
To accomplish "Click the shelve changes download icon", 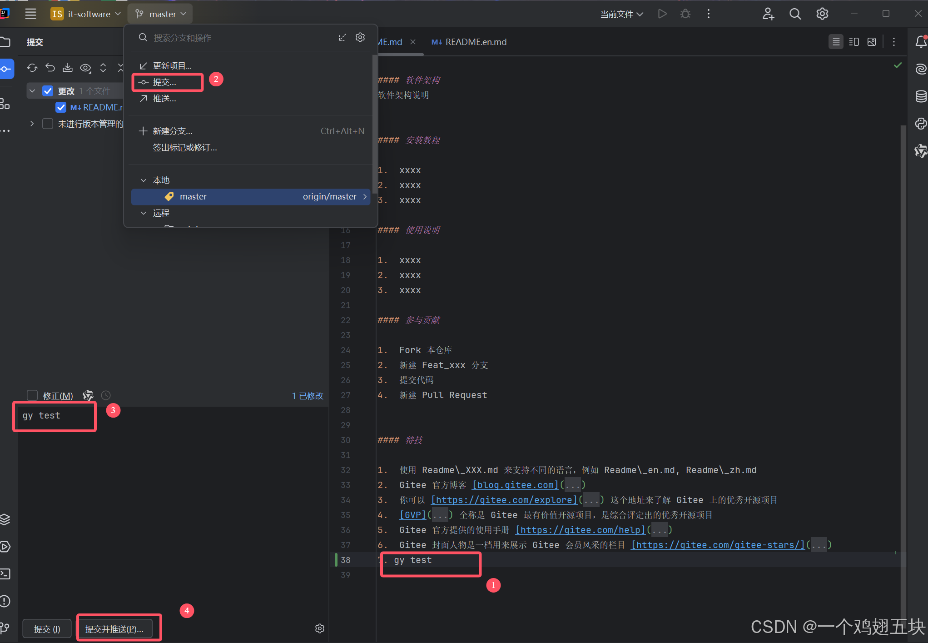I will pos(68,68).
